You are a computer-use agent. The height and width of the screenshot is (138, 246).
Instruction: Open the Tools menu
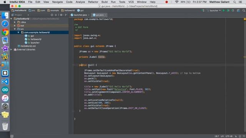(122, 2)
